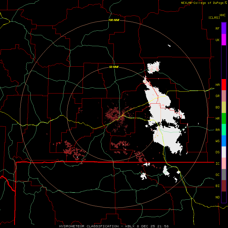Click the RF legend label
Viewport: 228px width, 228px height.
(217, 28)
